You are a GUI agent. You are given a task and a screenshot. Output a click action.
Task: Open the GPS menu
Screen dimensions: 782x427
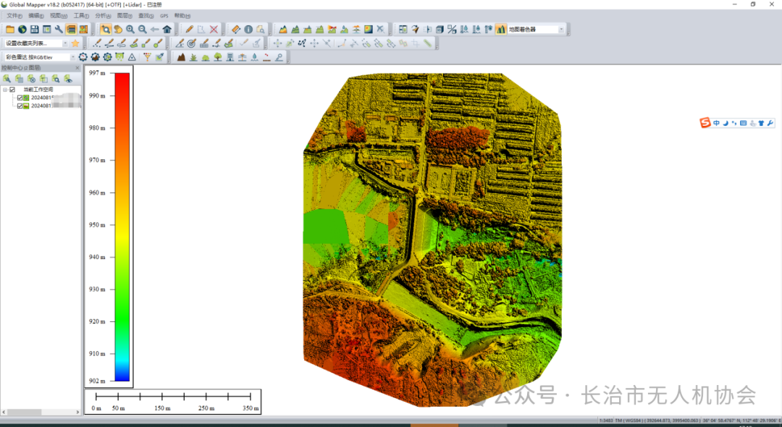(164, 16)
